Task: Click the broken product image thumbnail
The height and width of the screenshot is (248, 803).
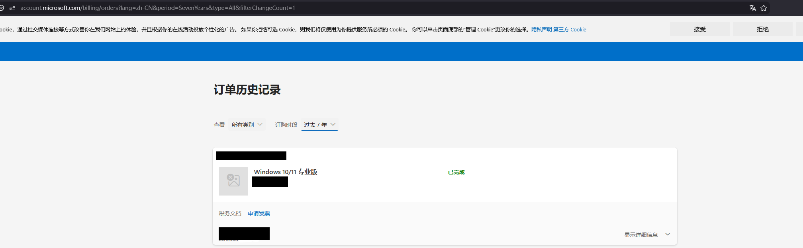Action: pyautogui.click(x=233, y=181)
